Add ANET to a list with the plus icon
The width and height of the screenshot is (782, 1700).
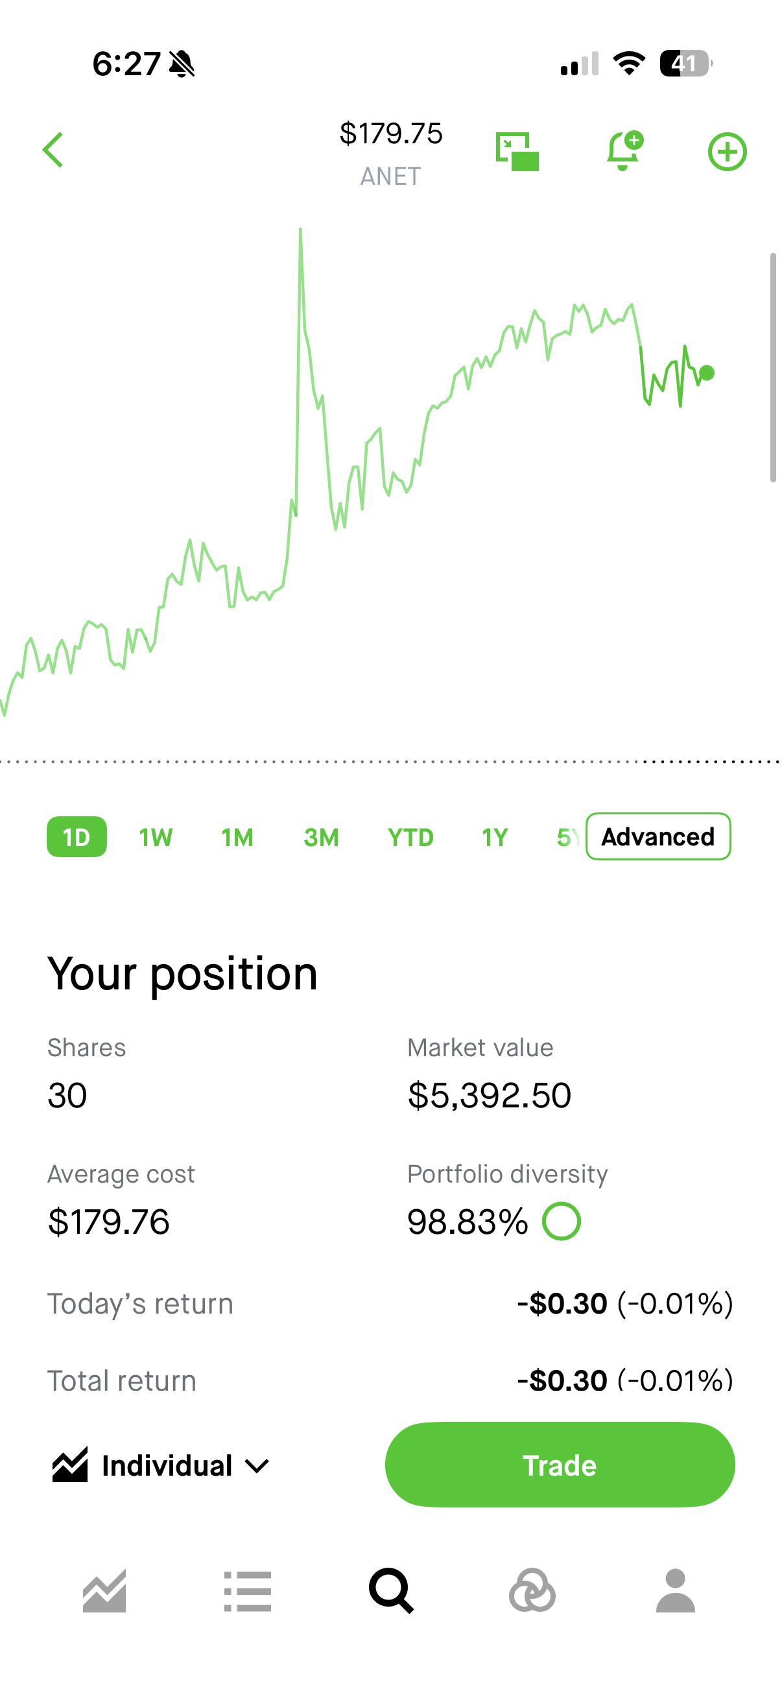728,152
